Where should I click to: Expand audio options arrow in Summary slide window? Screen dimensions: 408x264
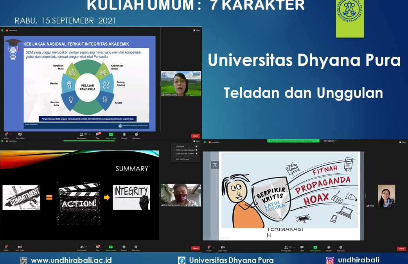tap(11, 247)
